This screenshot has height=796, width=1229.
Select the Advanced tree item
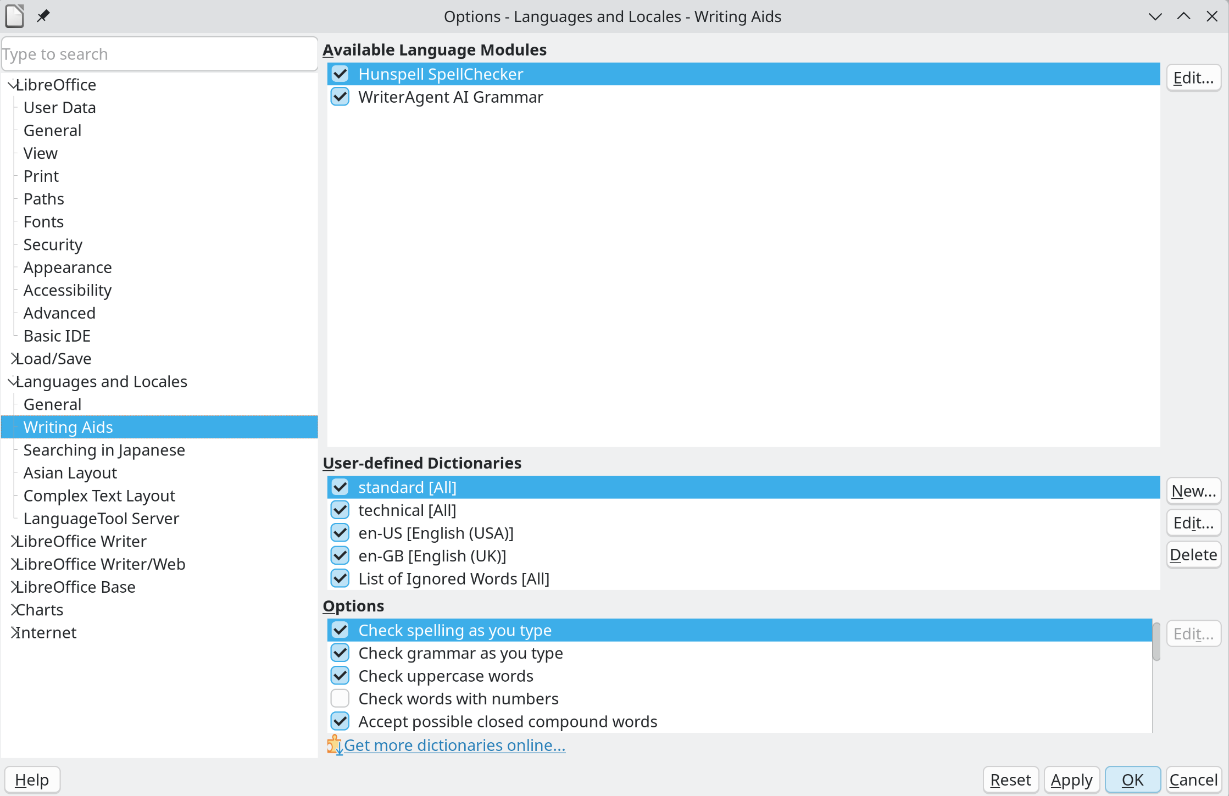59,313
